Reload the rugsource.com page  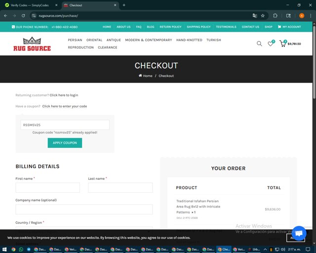[x=23, y=16]
